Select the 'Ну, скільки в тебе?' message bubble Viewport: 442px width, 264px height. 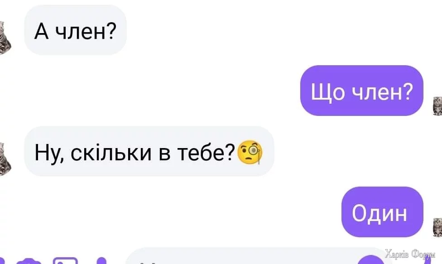149,152
